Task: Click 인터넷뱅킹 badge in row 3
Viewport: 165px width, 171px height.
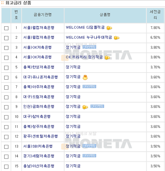Action: pyautogui.click(x=89, y=47)
